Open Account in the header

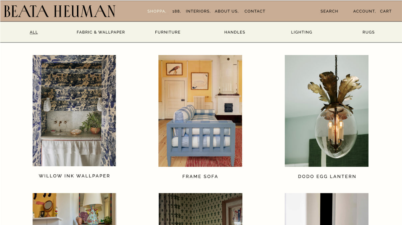364,11
